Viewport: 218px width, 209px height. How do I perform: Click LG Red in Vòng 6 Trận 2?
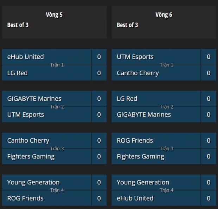tap(127, 98)
